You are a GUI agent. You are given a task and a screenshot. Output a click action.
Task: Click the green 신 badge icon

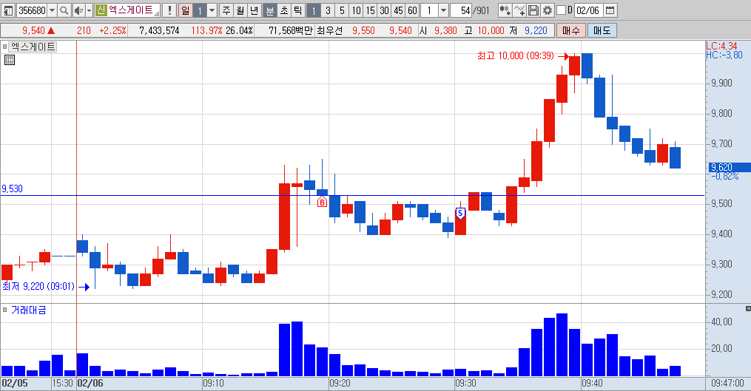[x=101, y=10]
